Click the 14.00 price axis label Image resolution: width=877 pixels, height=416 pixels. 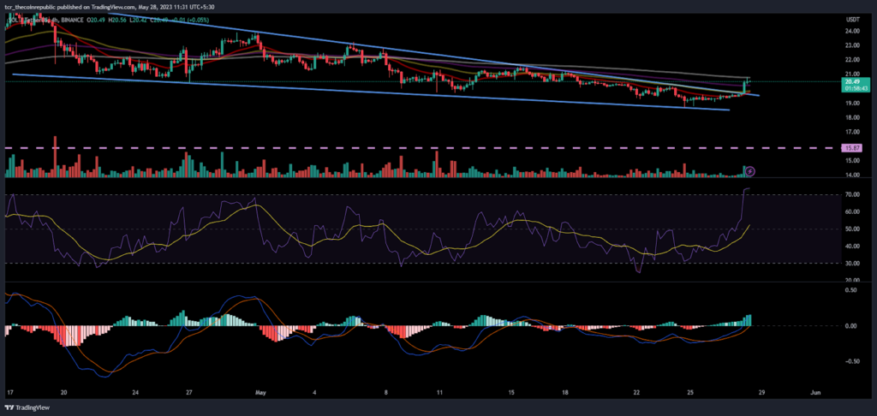pyautogui.click(x=854, y=175)
